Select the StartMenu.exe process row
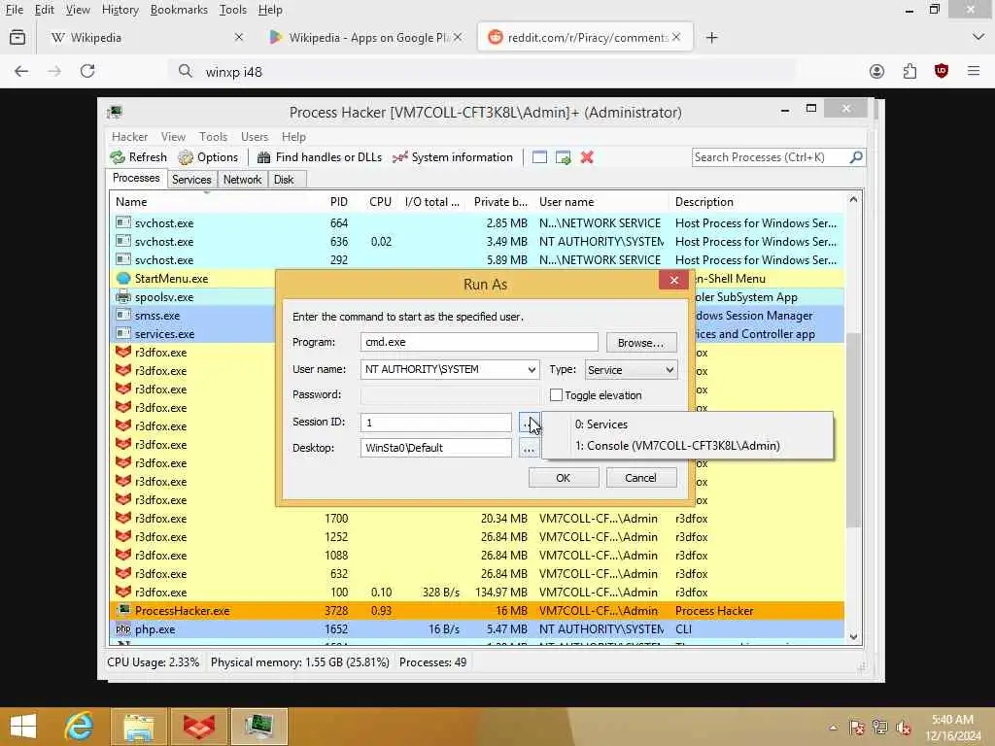Viewport: 995px width, 746px height. 476,279
